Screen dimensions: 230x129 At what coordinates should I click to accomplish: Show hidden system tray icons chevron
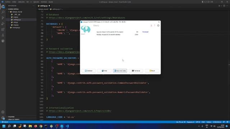(x=199, y=126)
